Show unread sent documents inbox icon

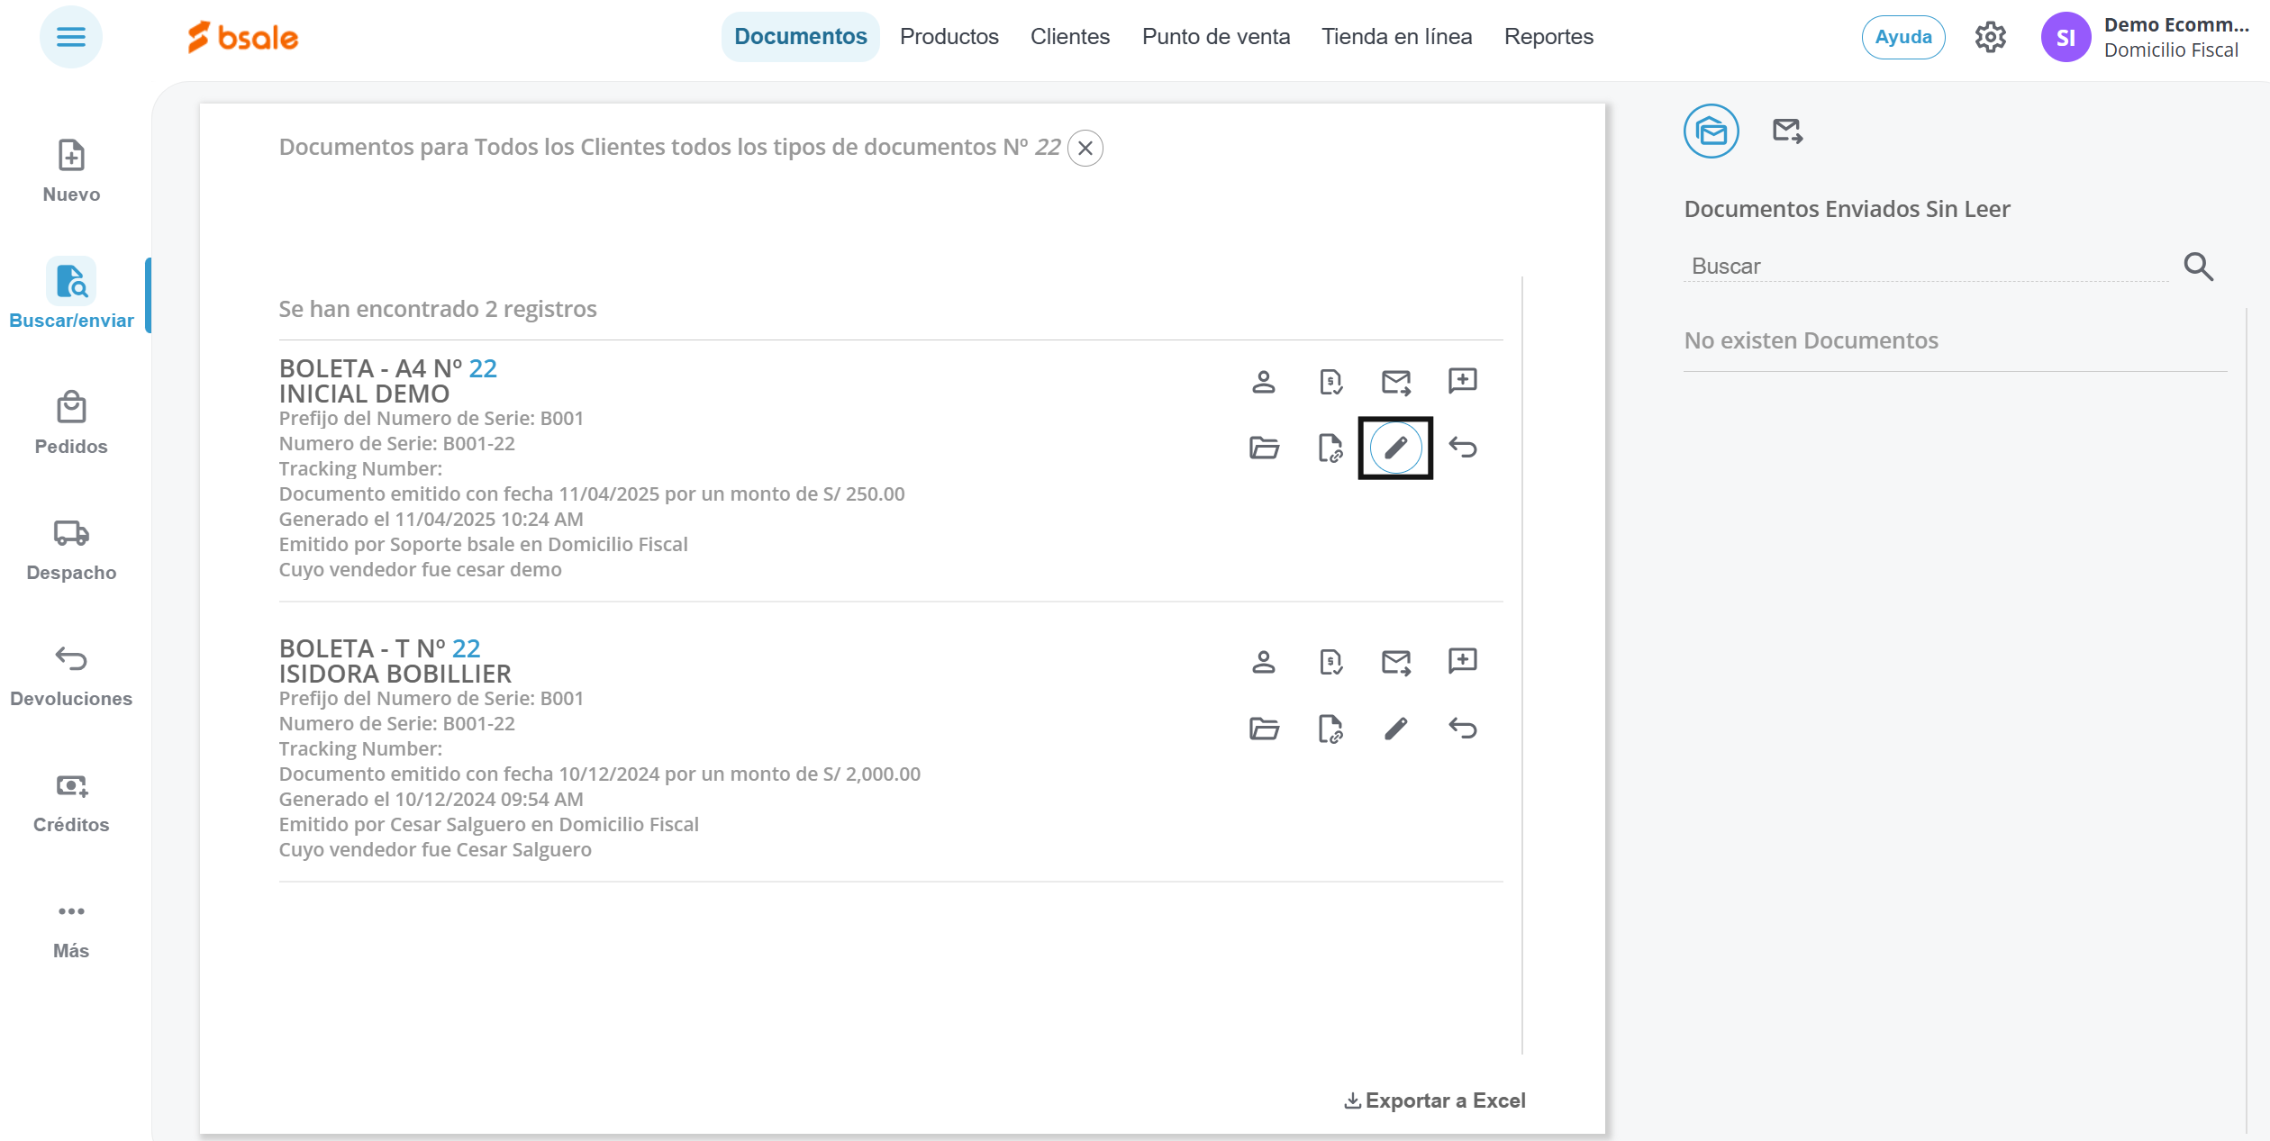click(x=1711, y=131)
